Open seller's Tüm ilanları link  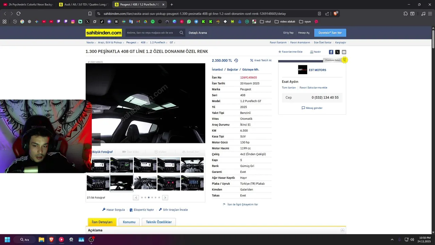(289, 87)
